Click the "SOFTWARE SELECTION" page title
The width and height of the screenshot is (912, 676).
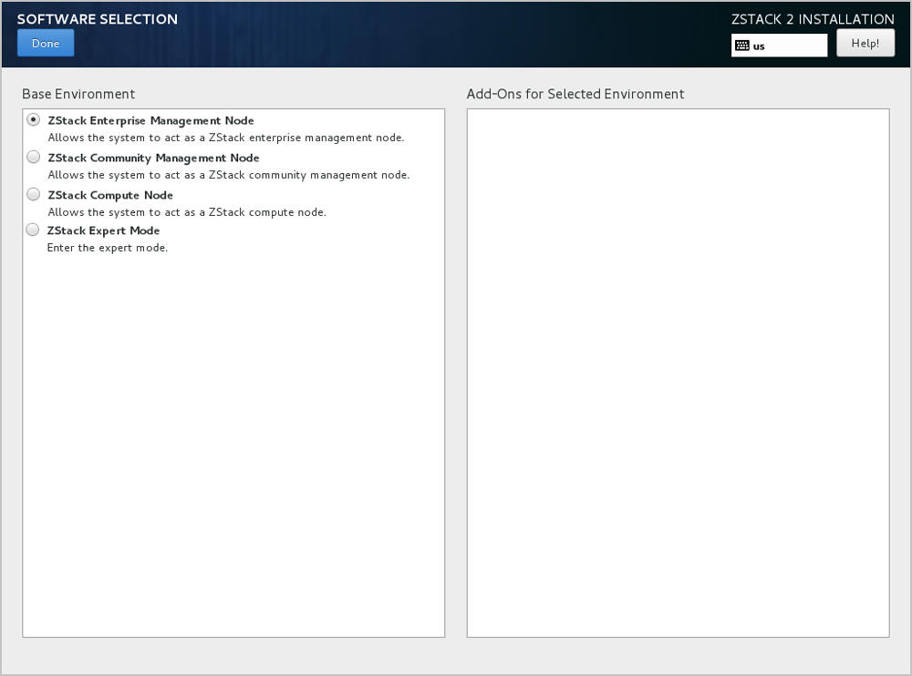point(98,19)
